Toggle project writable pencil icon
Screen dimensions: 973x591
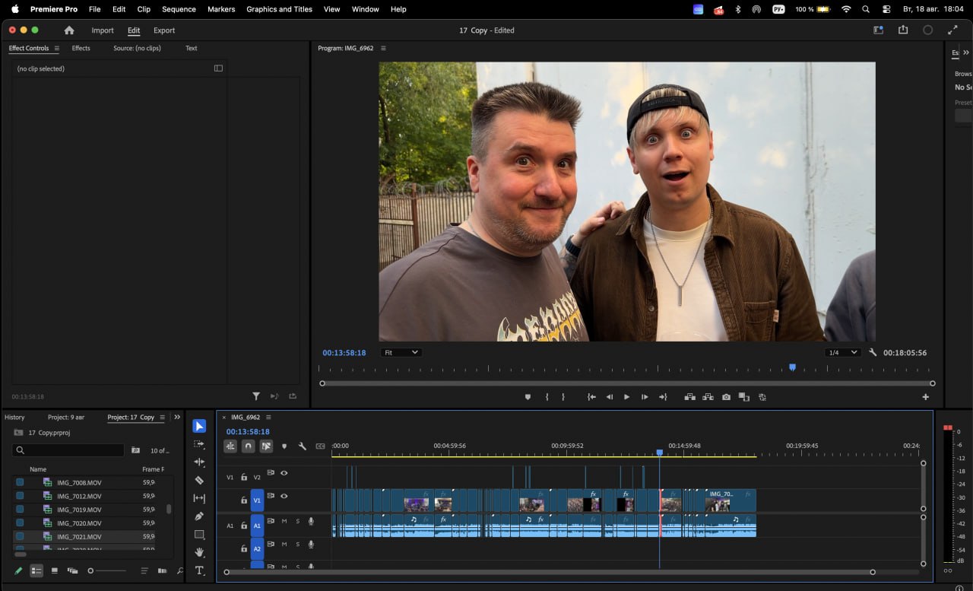(x=18, y=570)
